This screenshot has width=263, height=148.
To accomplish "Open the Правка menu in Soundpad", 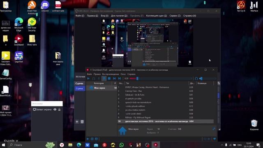I will [x=97, y=74].
